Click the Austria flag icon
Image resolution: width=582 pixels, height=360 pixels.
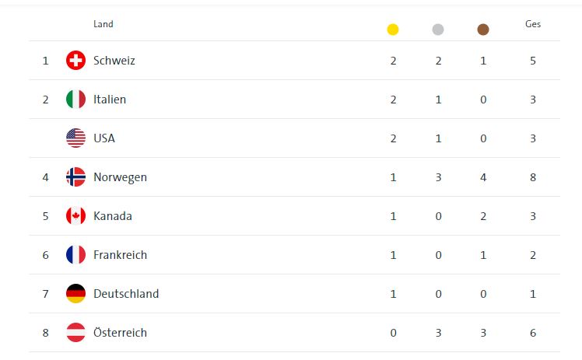(75, 333)
